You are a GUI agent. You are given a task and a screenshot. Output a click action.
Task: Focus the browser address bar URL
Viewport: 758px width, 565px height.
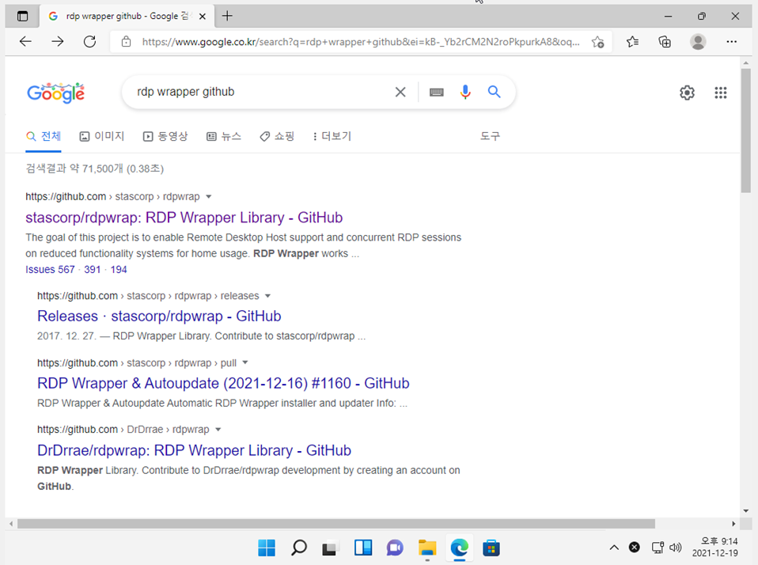(x=361, y=42)
